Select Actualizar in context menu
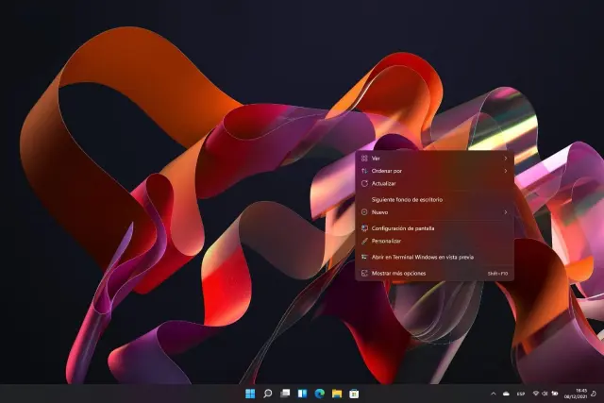 384,183
